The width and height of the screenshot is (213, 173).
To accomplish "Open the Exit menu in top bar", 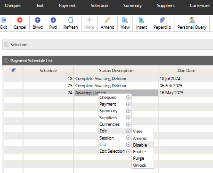I will click(40, 6).
